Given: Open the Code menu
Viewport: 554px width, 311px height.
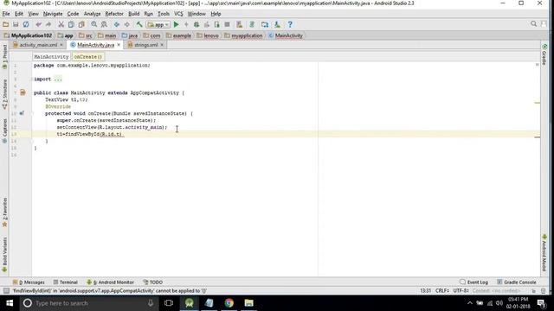Looking at the screenshot, I should [x=73, y=14].
